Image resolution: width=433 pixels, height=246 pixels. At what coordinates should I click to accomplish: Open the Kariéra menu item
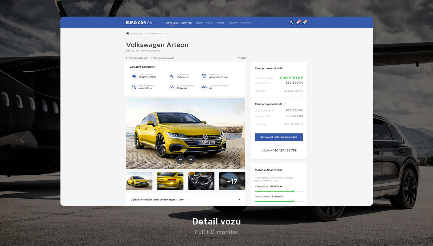220,23
